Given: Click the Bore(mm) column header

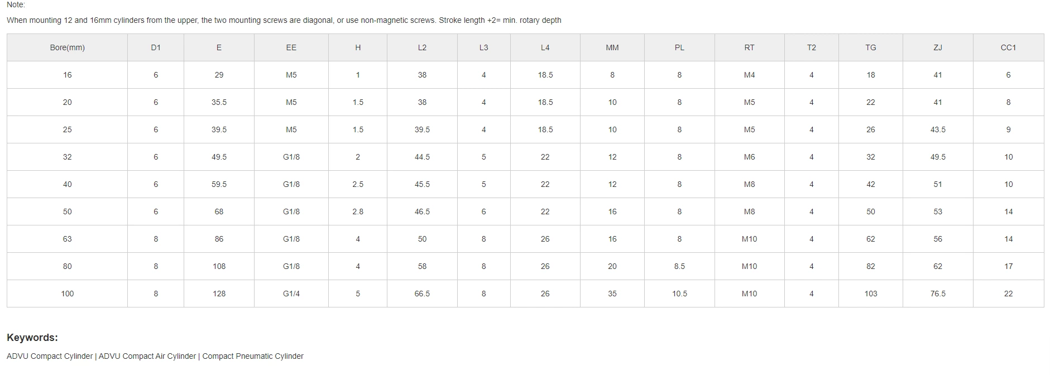Looking at the screenshot, I should tap(67, 47).
